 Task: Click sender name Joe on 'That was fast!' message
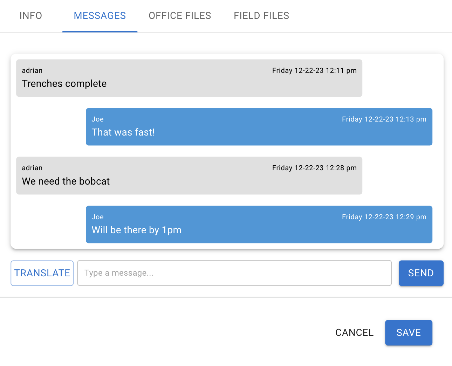pos(98,119)
